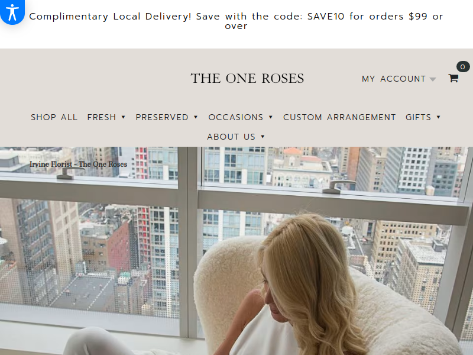Image resolution: width=473 pixels, height=355 pixels.
Task: Open the Custom Arrangement page
Action: pos(339,117)
